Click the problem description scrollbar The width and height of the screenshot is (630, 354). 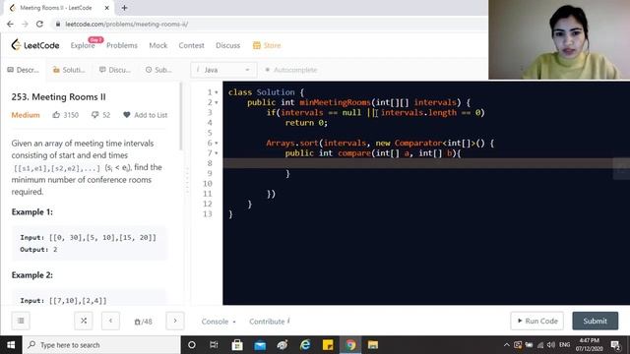click(181, 116)
